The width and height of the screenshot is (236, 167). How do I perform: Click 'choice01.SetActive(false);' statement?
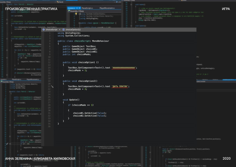(89, 113)
